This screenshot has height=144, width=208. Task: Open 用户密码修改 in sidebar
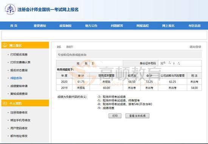pyautogui.click(x=19, y=128)
